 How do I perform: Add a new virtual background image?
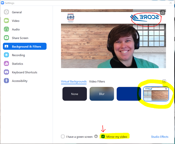click(x=164, y=81)
